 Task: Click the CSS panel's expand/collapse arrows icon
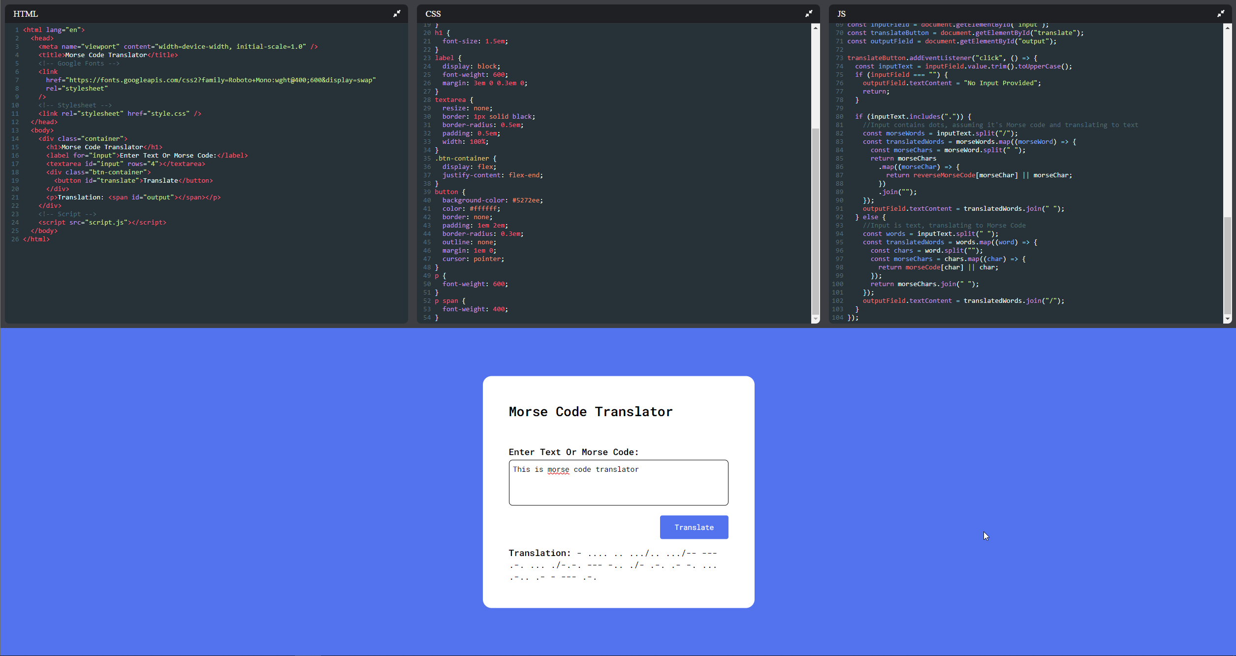coord(809,14)
